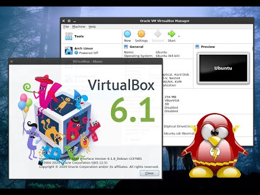Click the Ubuntu.vdi storage entry

pos(179,134)
